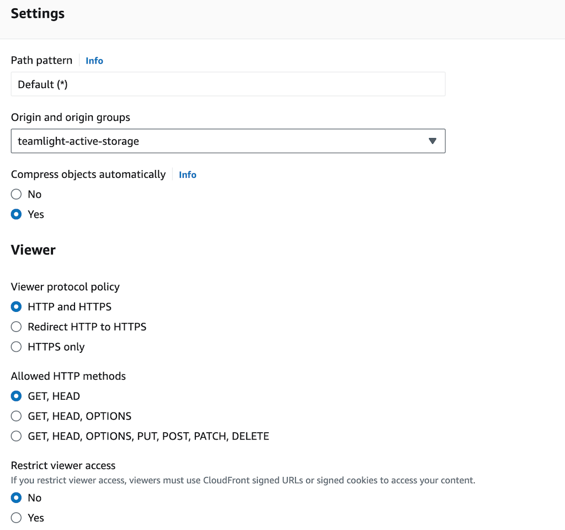Screen dimensions: 565x530
Task: Choose the HTTPS only protocol policy
Action: click(x=17, y=347)
